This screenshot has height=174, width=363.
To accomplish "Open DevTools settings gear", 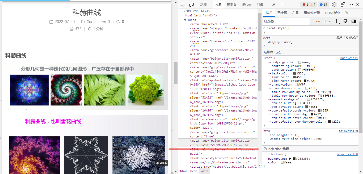I will 334,5.
